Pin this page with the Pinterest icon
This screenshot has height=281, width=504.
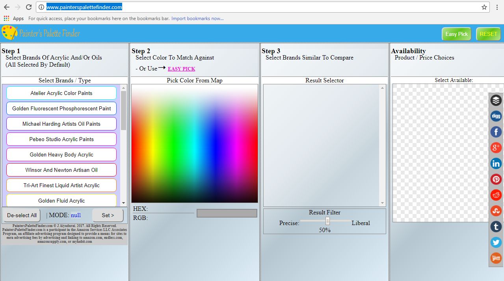point(496,179)
